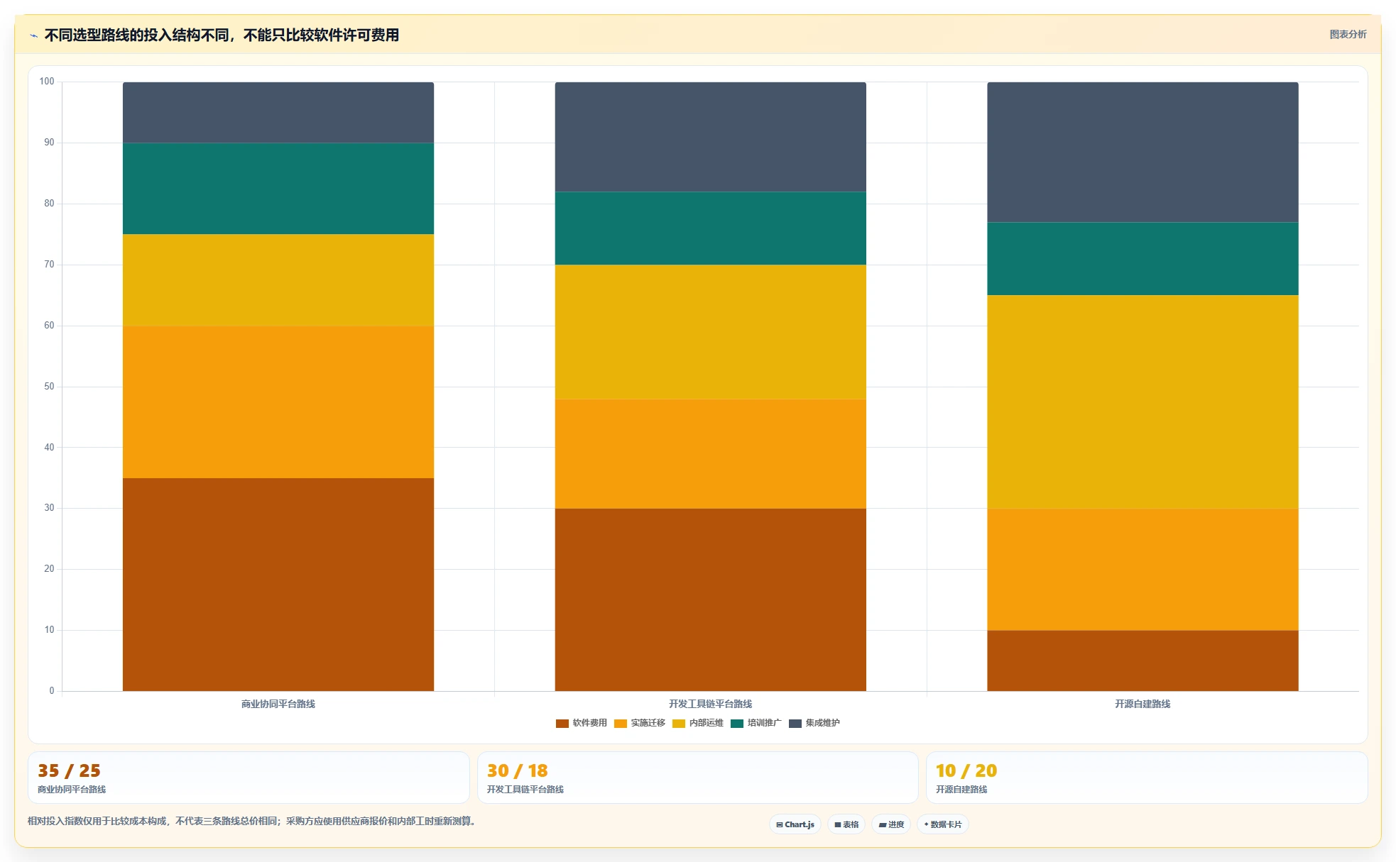
Task: Click the y-axis tick label 100
Action: click(47, 82)
